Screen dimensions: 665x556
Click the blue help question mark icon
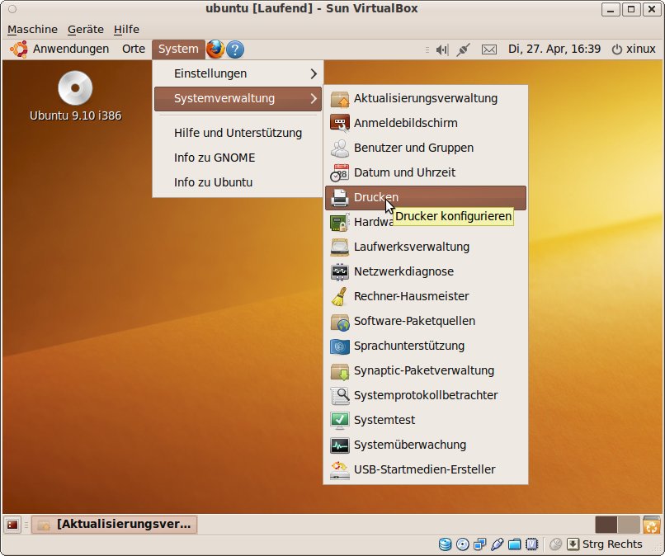pos(235,49)
